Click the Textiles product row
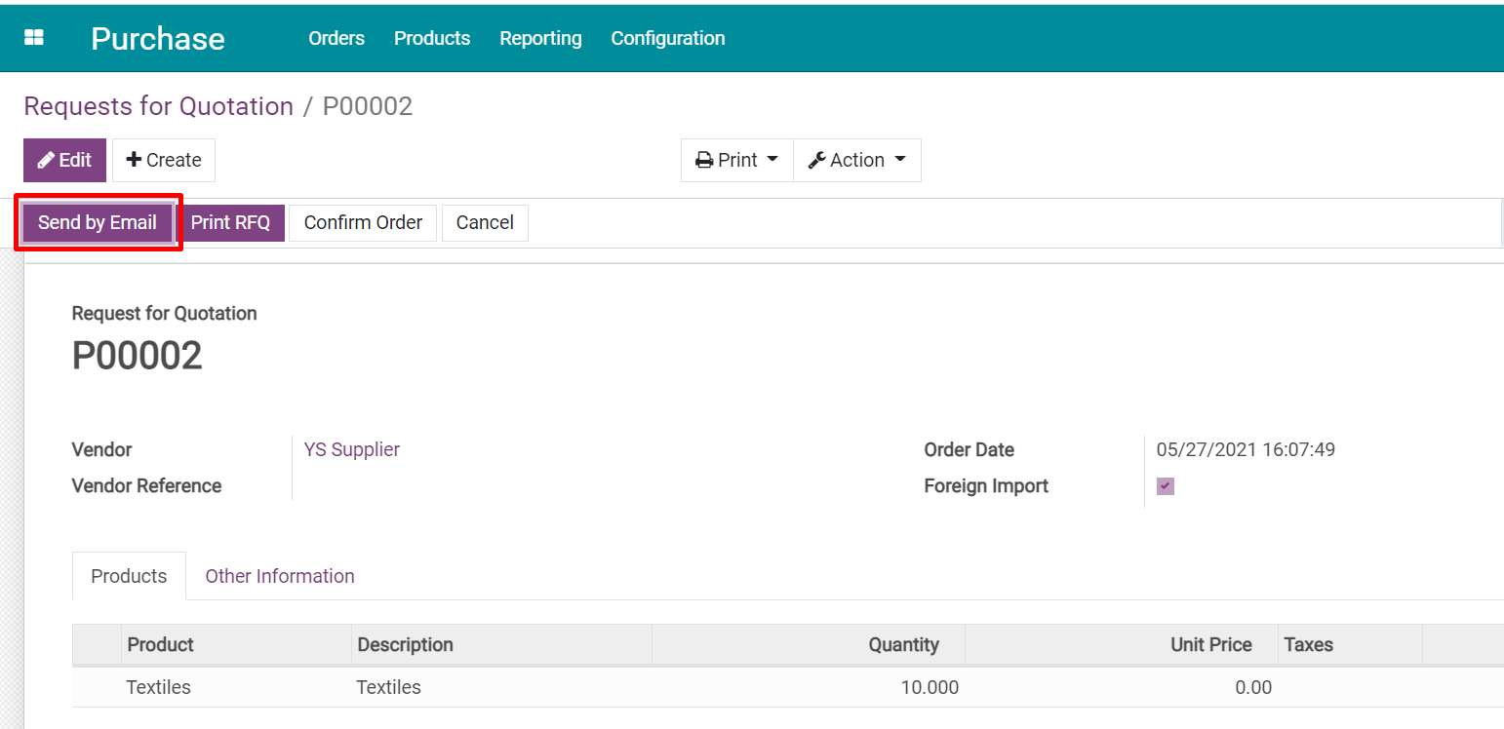 pyautogui.click(x=159, y=687)
